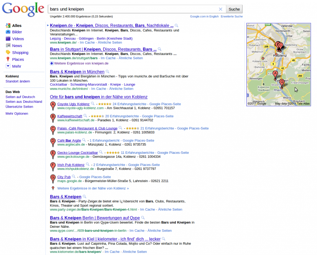Open 20 Erfahrungsberichte for Kaffeewirtschaft
317x255 pixels.
coord(122,116)
